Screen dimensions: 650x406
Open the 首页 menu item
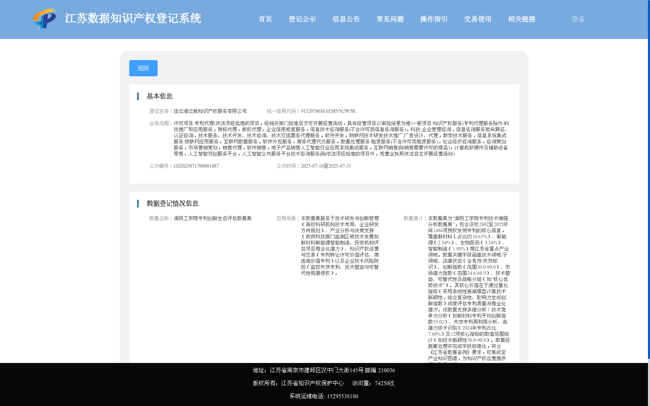tap(265, 19)
